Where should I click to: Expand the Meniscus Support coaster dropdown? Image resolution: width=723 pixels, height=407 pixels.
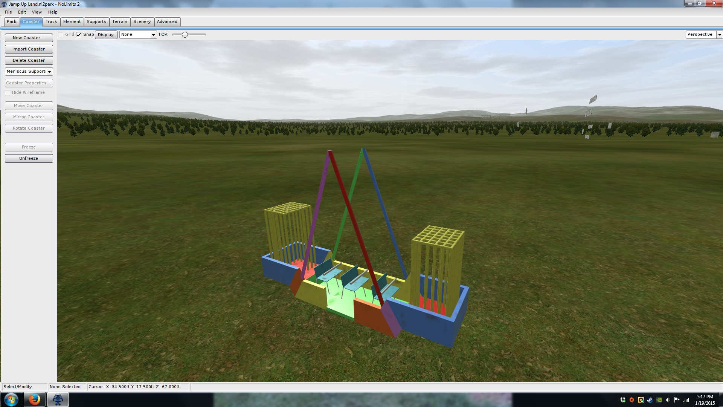(49, 72)
